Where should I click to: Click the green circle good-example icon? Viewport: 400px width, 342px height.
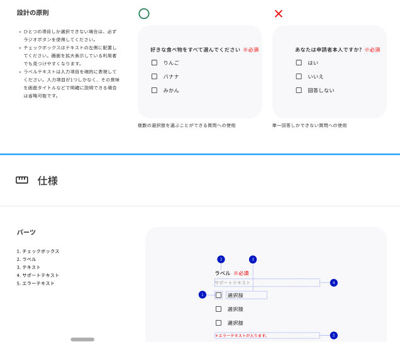coord(144,14)
